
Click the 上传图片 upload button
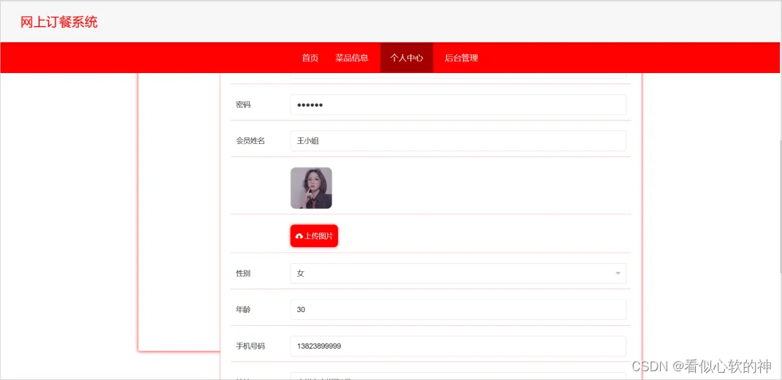tap(314, 236)
